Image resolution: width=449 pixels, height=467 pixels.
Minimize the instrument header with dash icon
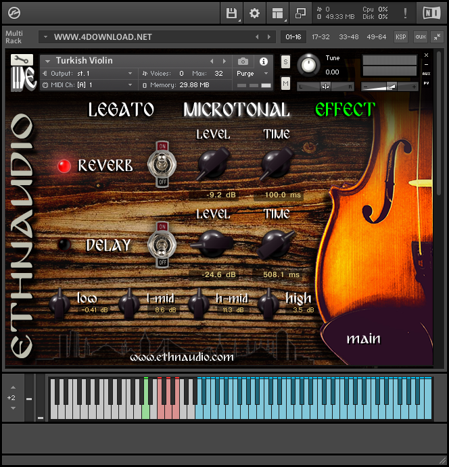[427, 64]
